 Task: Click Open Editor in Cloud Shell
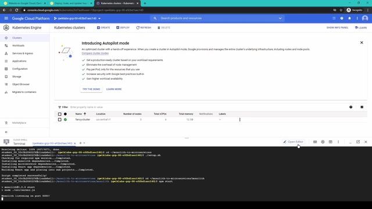[293, 142]
